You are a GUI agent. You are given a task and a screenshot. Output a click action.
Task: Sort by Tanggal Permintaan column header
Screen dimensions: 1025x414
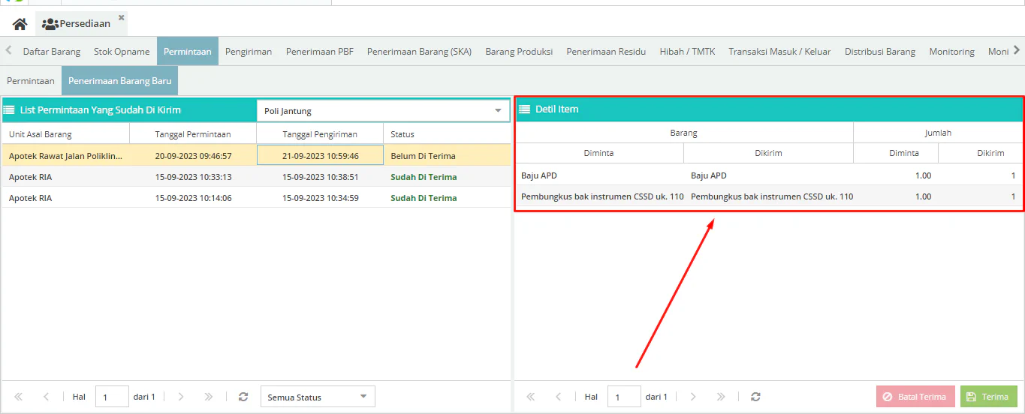(x=193, y=134)
